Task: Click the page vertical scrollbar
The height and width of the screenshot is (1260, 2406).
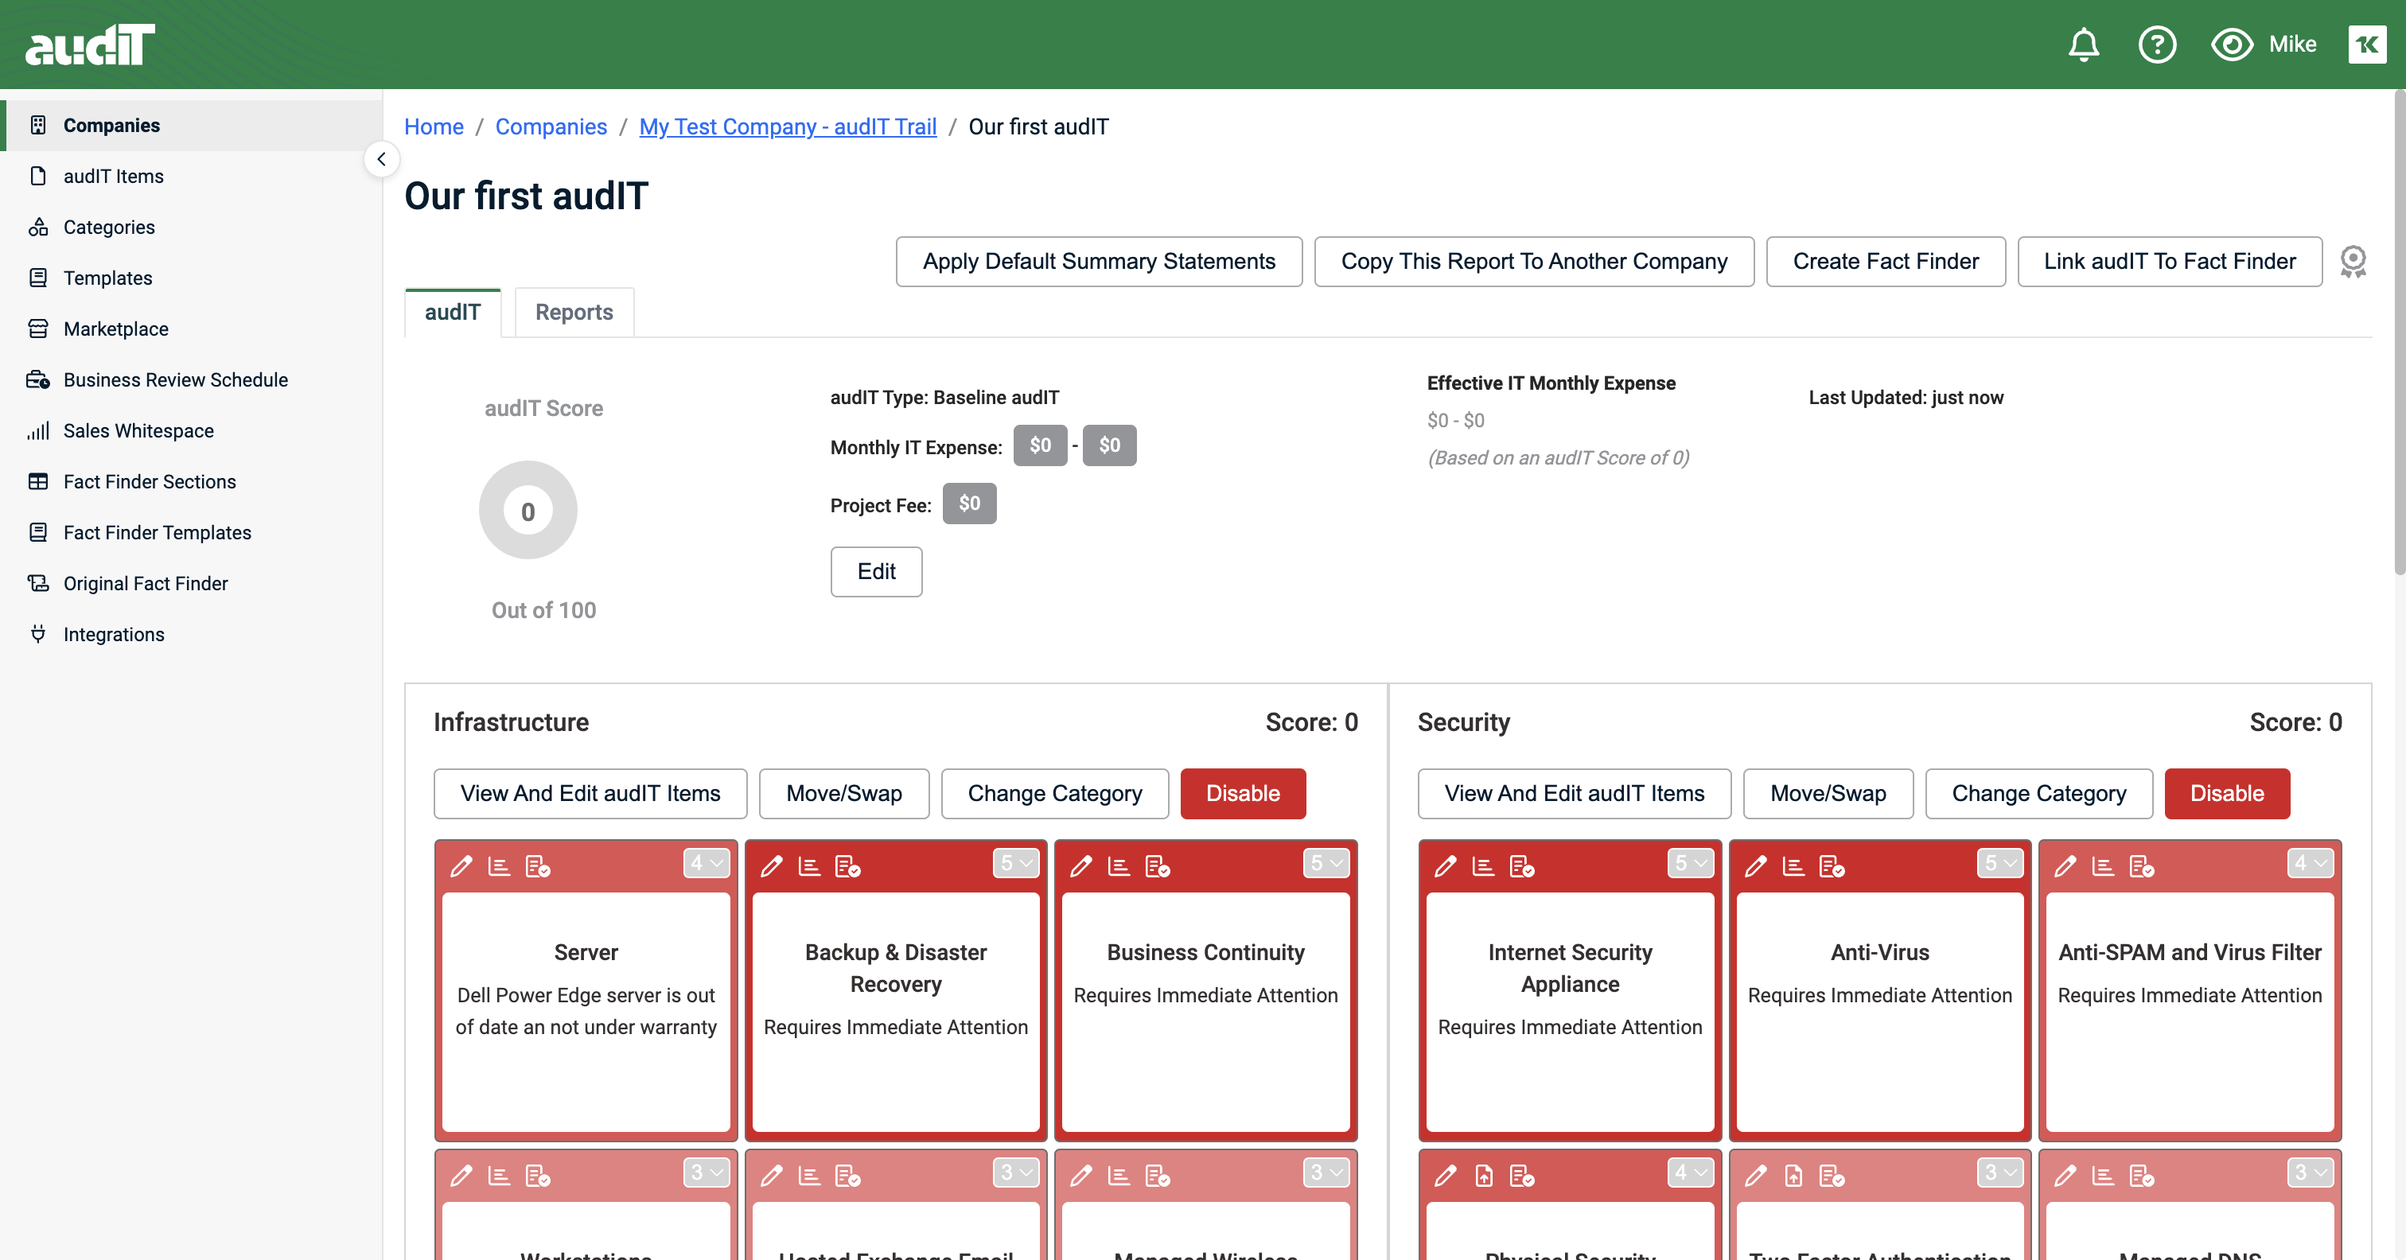Action: (x=2399, y=332)
